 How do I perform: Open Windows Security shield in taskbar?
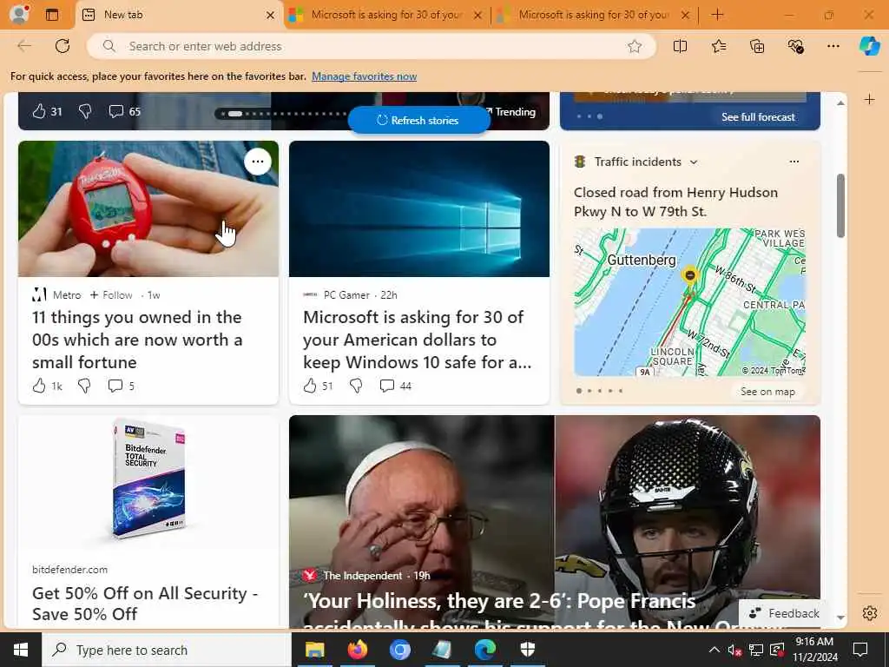click(527, 650)
